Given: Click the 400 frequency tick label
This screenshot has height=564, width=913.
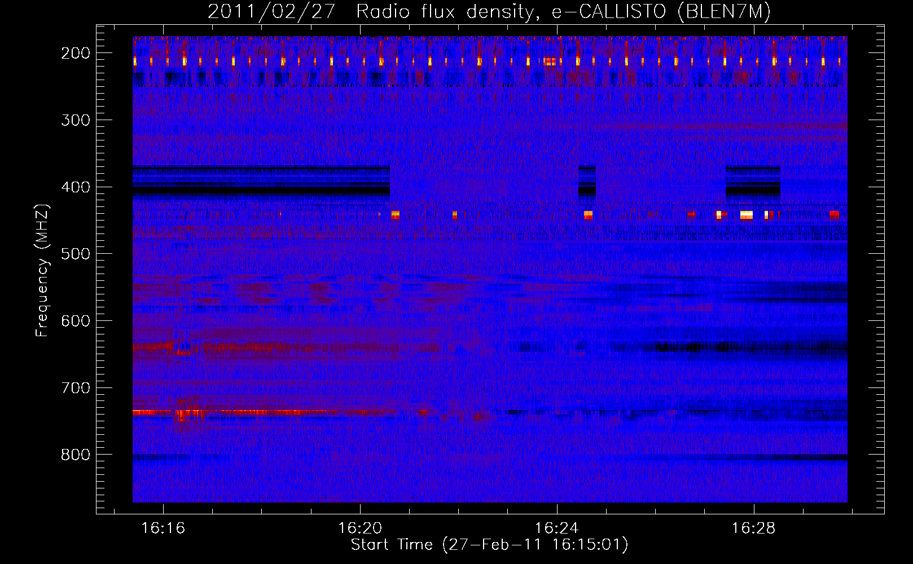Looking at the screenshot, I should point(76,187).
